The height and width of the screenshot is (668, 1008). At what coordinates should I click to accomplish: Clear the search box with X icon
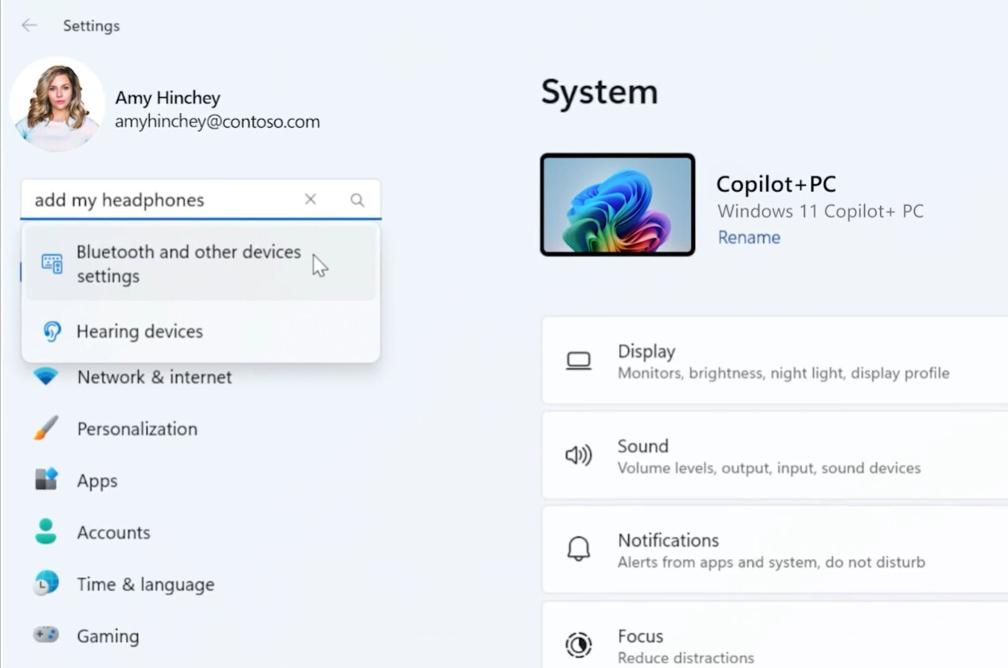point(310,200)
